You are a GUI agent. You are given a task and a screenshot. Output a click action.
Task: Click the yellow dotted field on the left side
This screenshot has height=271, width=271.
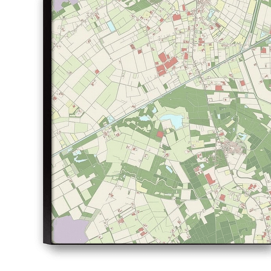(71, 106)
